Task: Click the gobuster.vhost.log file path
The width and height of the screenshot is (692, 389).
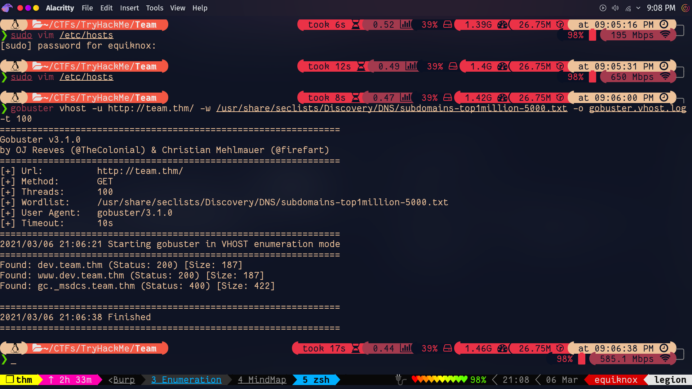Action: coord(637,108)
